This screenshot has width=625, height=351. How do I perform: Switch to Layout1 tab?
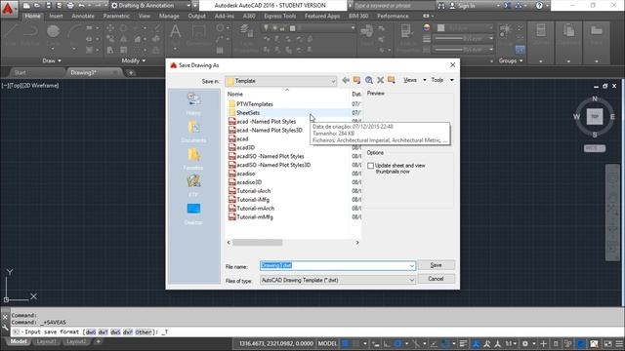click(x=46, y=342)
